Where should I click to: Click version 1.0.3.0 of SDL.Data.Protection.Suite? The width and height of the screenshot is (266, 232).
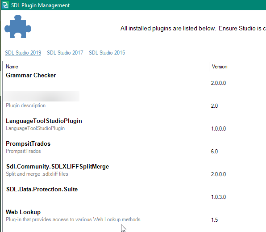pos(219,197)
